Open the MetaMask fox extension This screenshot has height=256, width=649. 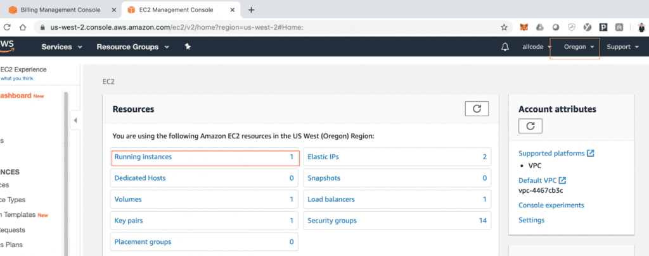[524, 27]
